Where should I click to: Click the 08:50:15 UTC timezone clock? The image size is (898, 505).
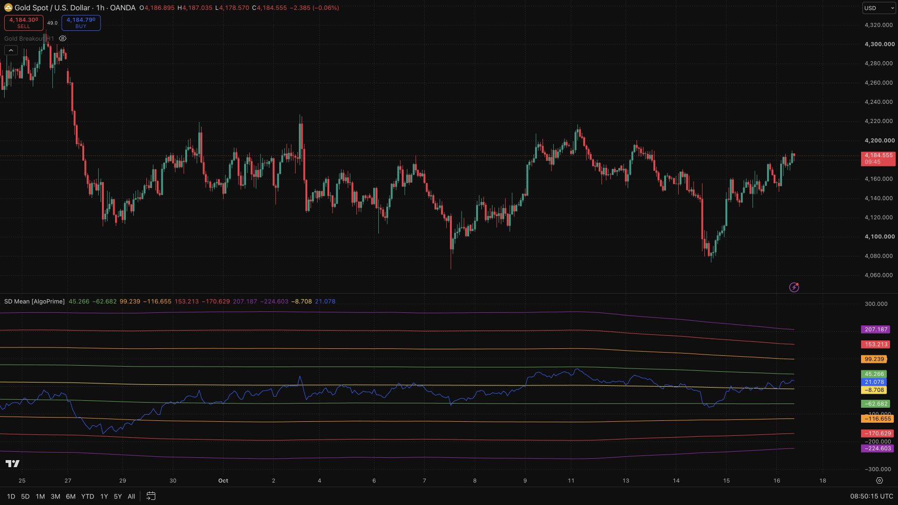coord(871,496)
